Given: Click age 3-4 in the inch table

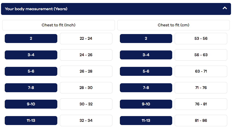Looking at the screenshot, I should 31,55.
